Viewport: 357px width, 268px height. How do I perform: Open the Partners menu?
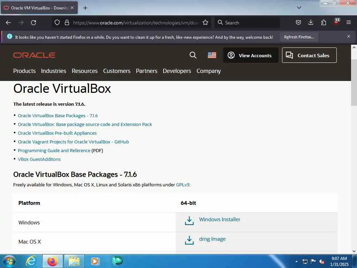(147, 71)
